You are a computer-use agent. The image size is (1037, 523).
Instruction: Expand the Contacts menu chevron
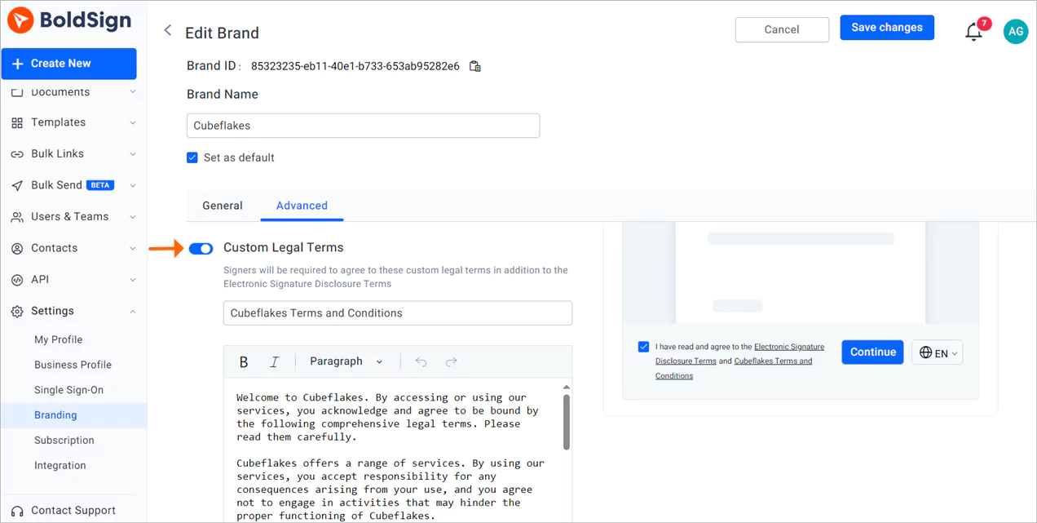pos(133,248)
